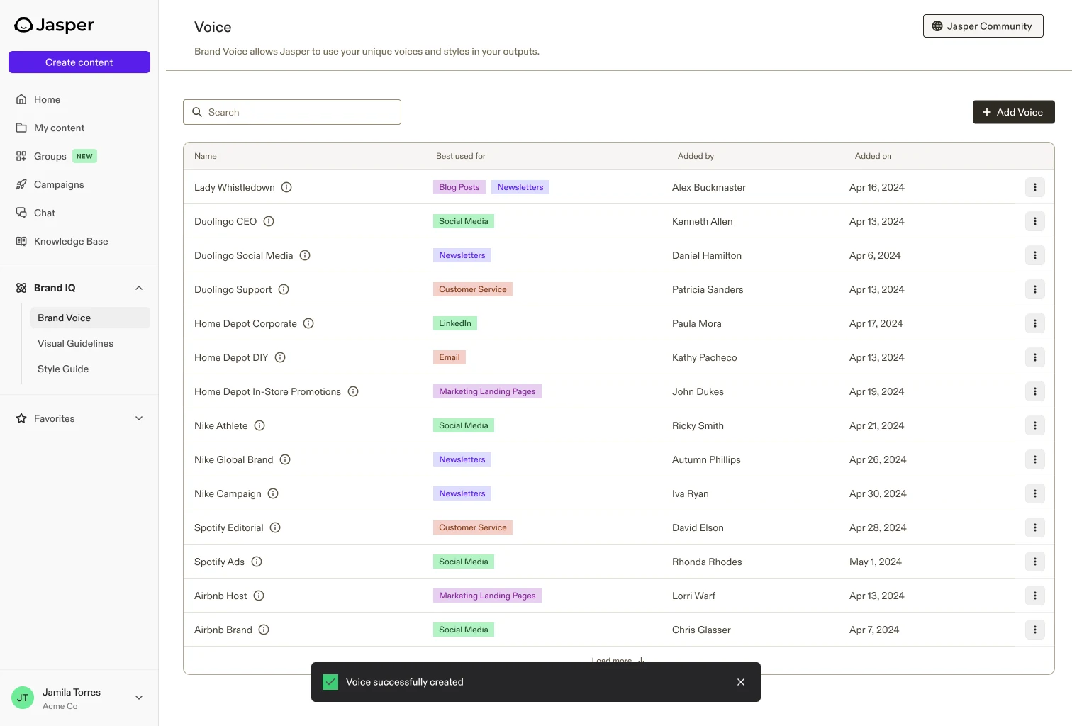The image size is (1072, 726).
Task: Click the Create content button
Action: click(x=79, y=62)
